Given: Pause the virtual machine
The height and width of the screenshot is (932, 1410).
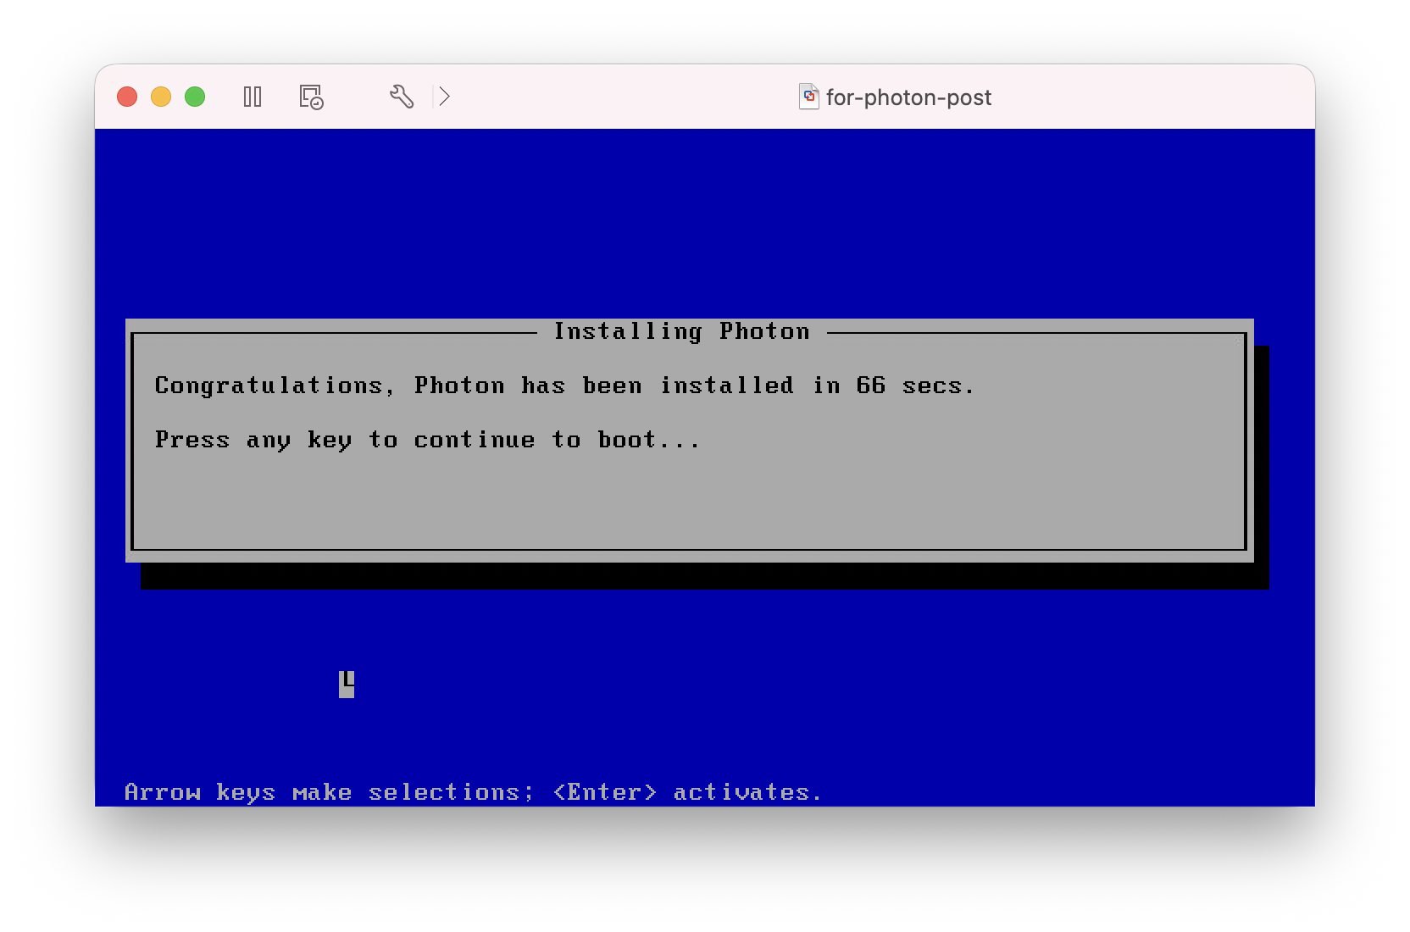Looking at the screenshot, I should [253, 97].
